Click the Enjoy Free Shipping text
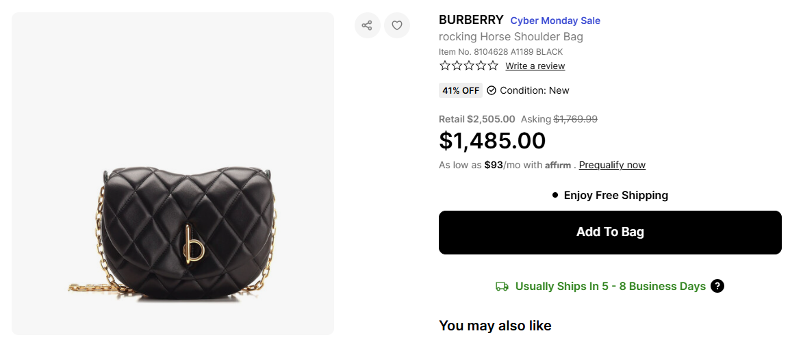The height and width of the screenshot is (342, 790). click(x=615, y=196)
